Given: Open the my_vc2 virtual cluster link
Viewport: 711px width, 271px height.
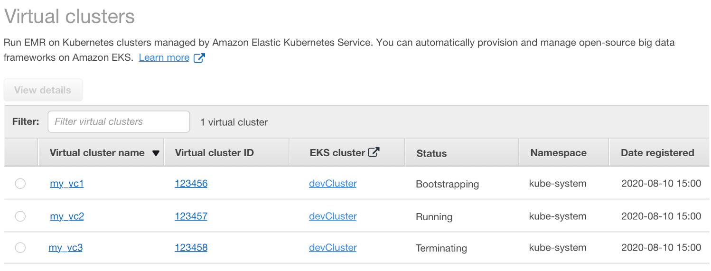Looking at the screenshot, I should click(x=67, y=216).
